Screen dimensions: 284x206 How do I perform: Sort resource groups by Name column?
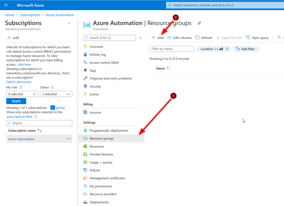tap(163, 68)
